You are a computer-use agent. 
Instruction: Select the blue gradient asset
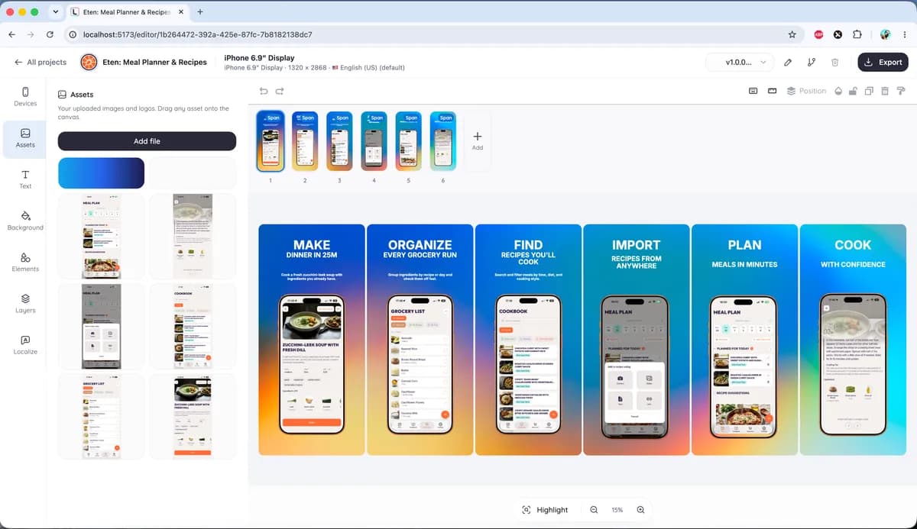[101, 173]
